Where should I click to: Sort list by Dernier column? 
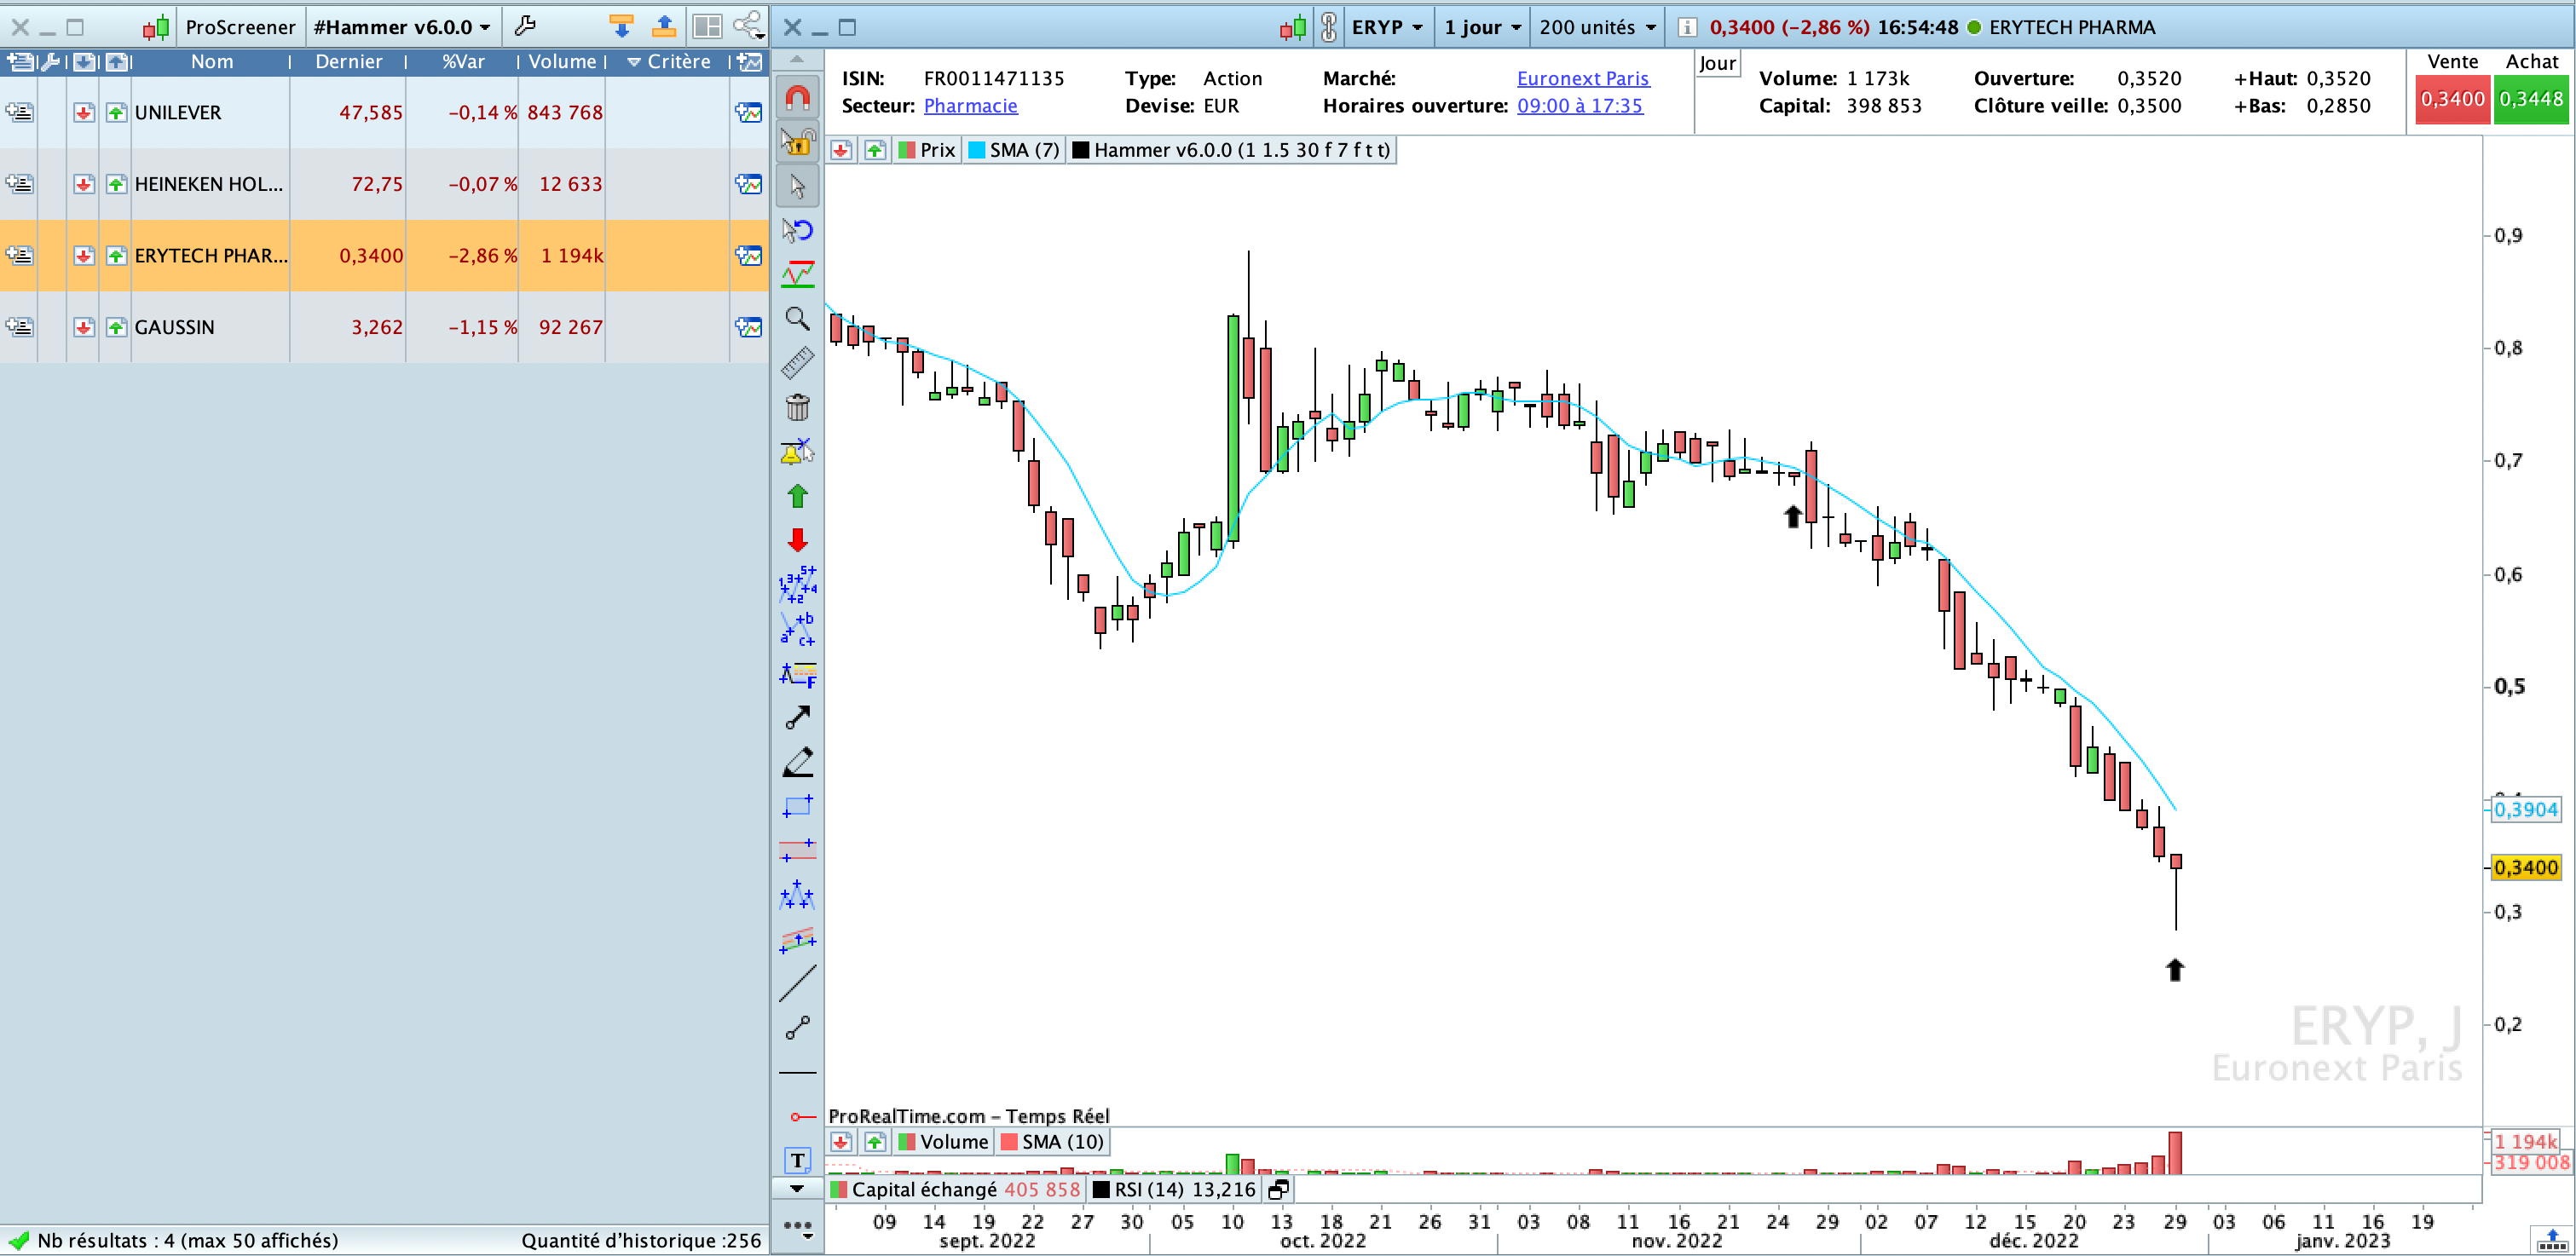(x=348, y=62)
